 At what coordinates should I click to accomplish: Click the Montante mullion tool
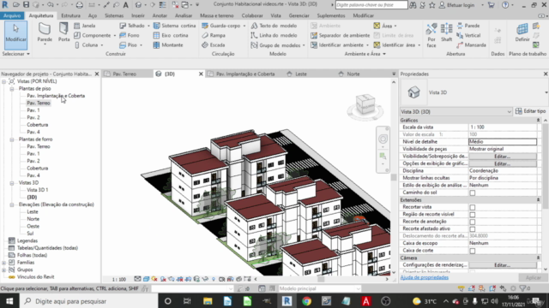click(168, 45)
